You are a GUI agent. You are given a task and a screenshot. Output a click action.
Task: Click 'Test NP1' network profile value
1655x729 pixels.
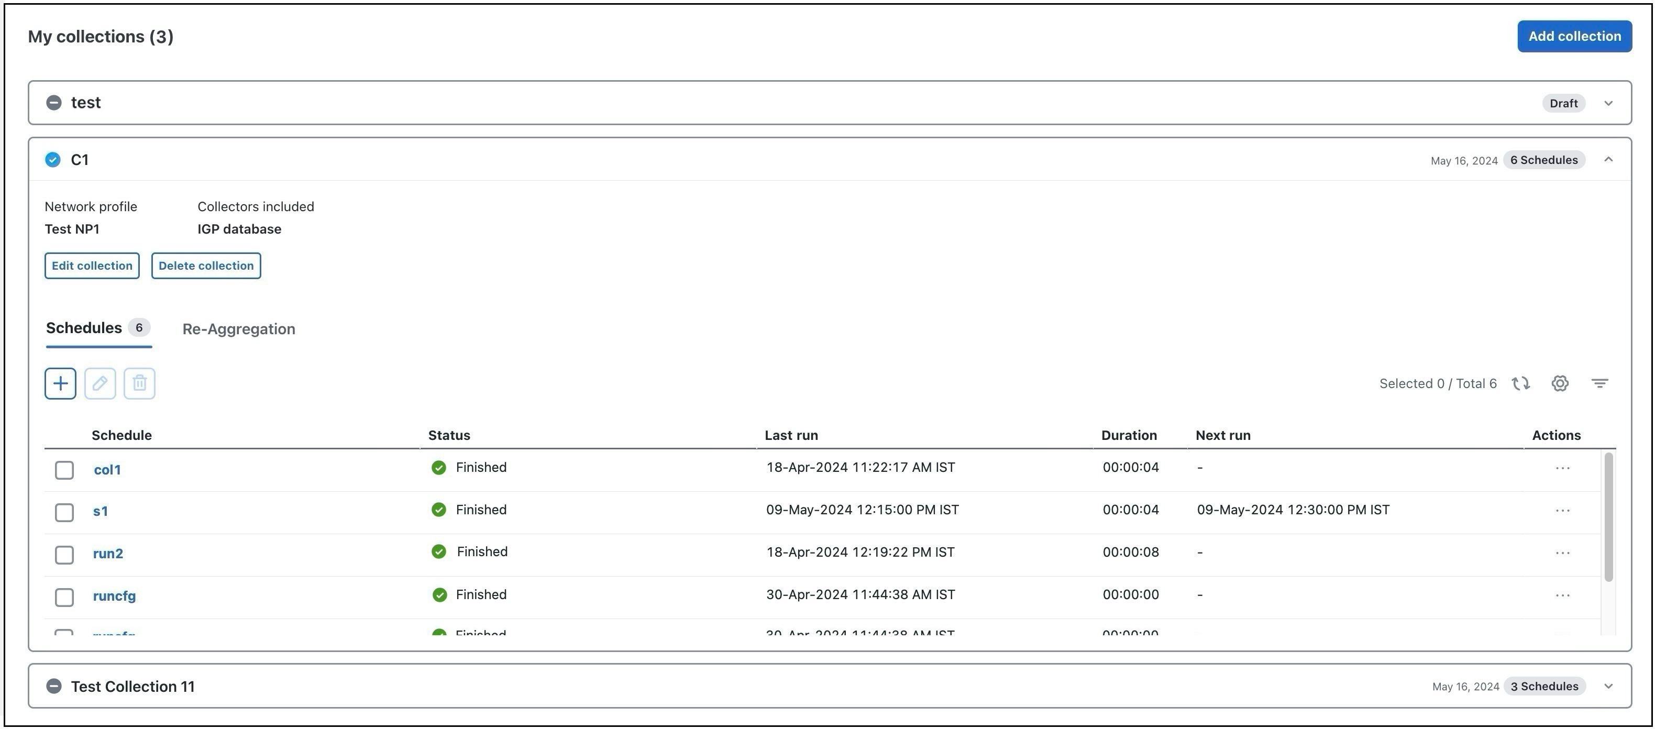tap(72, 229)
